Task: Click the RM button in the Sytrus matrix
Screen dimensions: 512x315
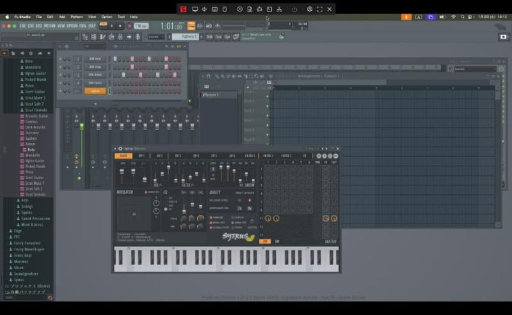Action: click(x=277, y=242)
